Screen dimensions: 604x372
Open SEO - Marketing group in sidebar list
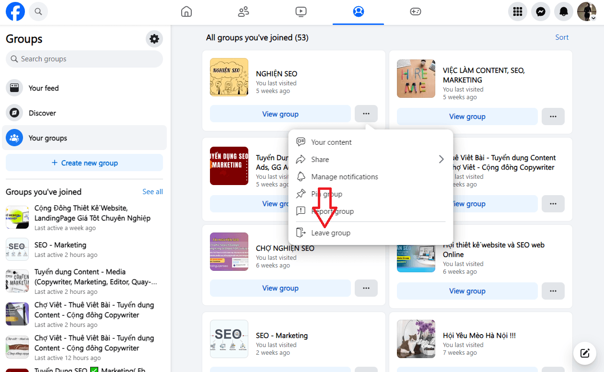[84, 249]
